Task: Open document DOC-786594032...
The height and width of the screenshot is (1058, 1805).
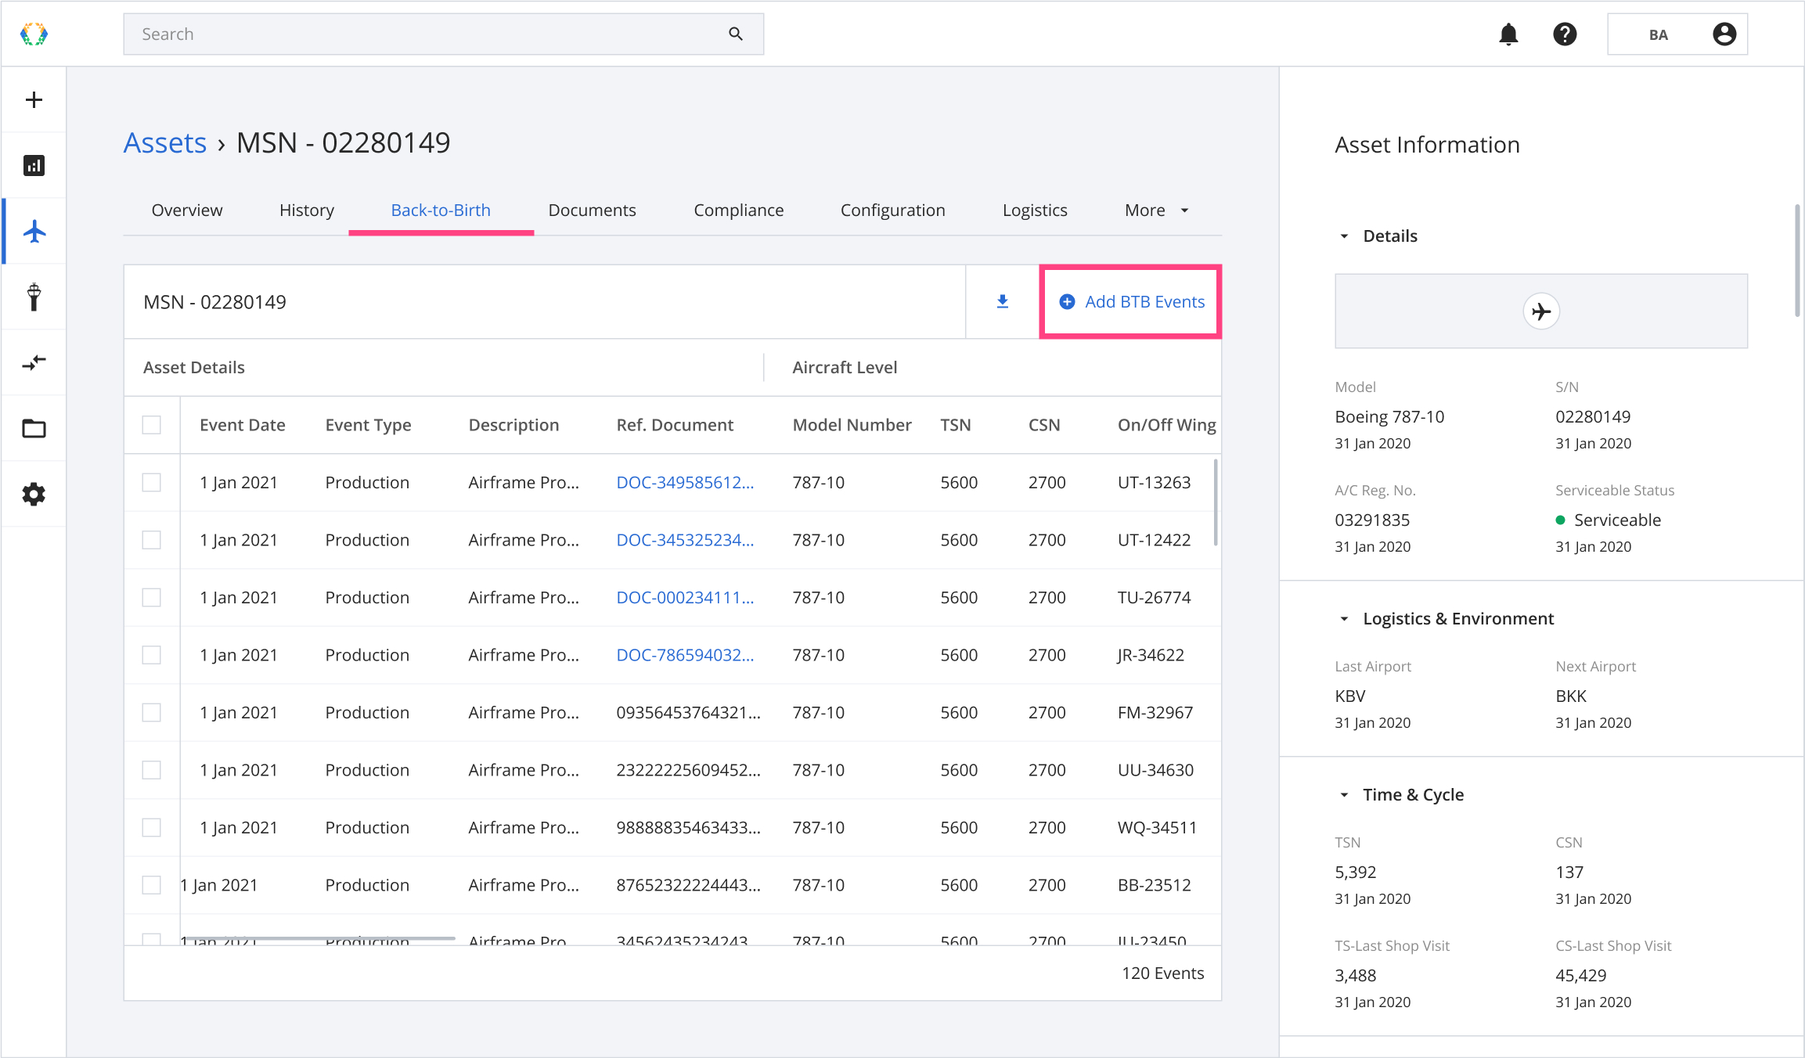Action: point(685,655)
